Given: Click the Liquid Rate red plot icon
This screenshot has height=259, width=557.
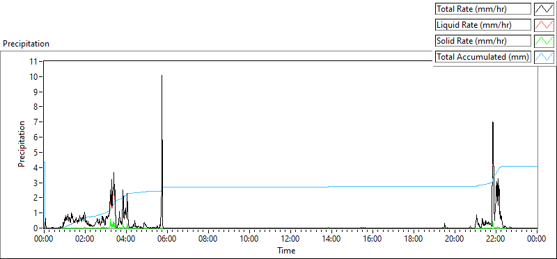Looking at the screenshot, I should (x=544, y=25).
